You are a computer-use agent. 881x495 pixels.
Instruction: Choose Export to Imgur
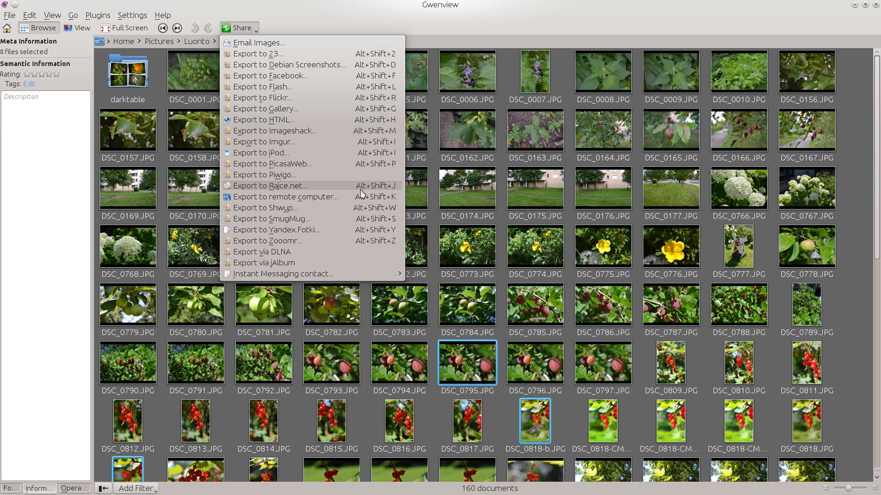[312, 142]
